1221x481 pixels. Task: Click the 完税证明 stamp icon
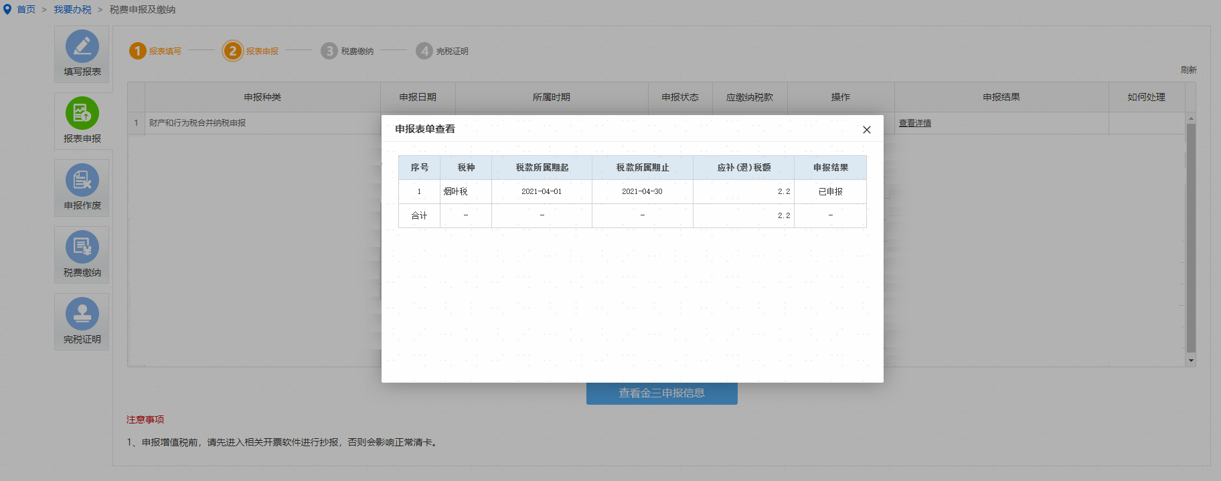pyautogui.click(x=82, y=314)
